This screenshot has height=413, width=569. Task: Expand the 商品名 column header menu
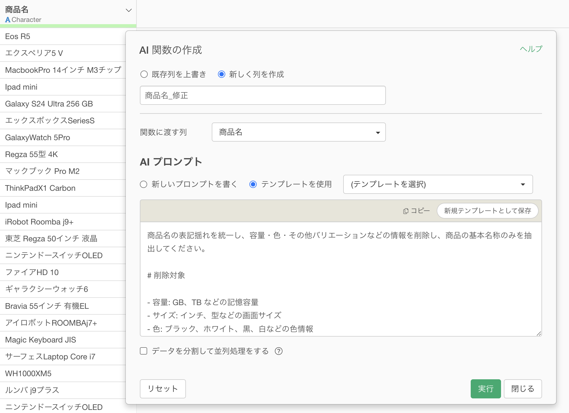129,11
